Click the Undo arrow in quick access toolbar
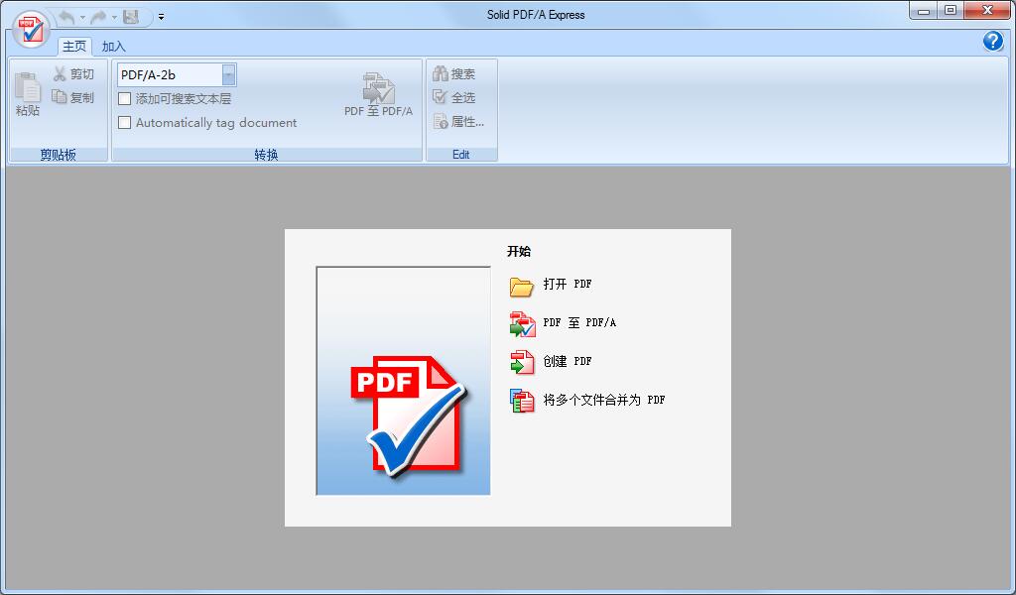The width and height of the screenshot is (1016, 595). pos(66,18)
